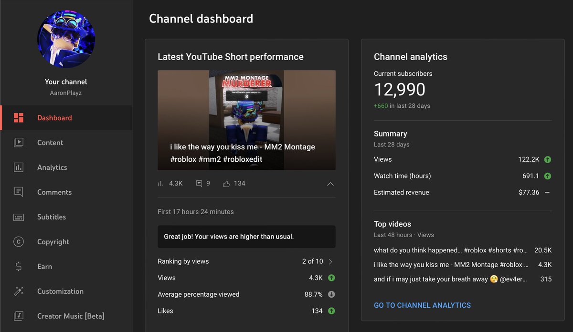Open Analytics via its bar-chart icon
Image resolution: width=573 pixels, height=332 pixels.
coord(19,167)
